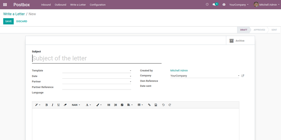Click the Date sent label
Screen dimensions: 281x140
click(146, 86)
